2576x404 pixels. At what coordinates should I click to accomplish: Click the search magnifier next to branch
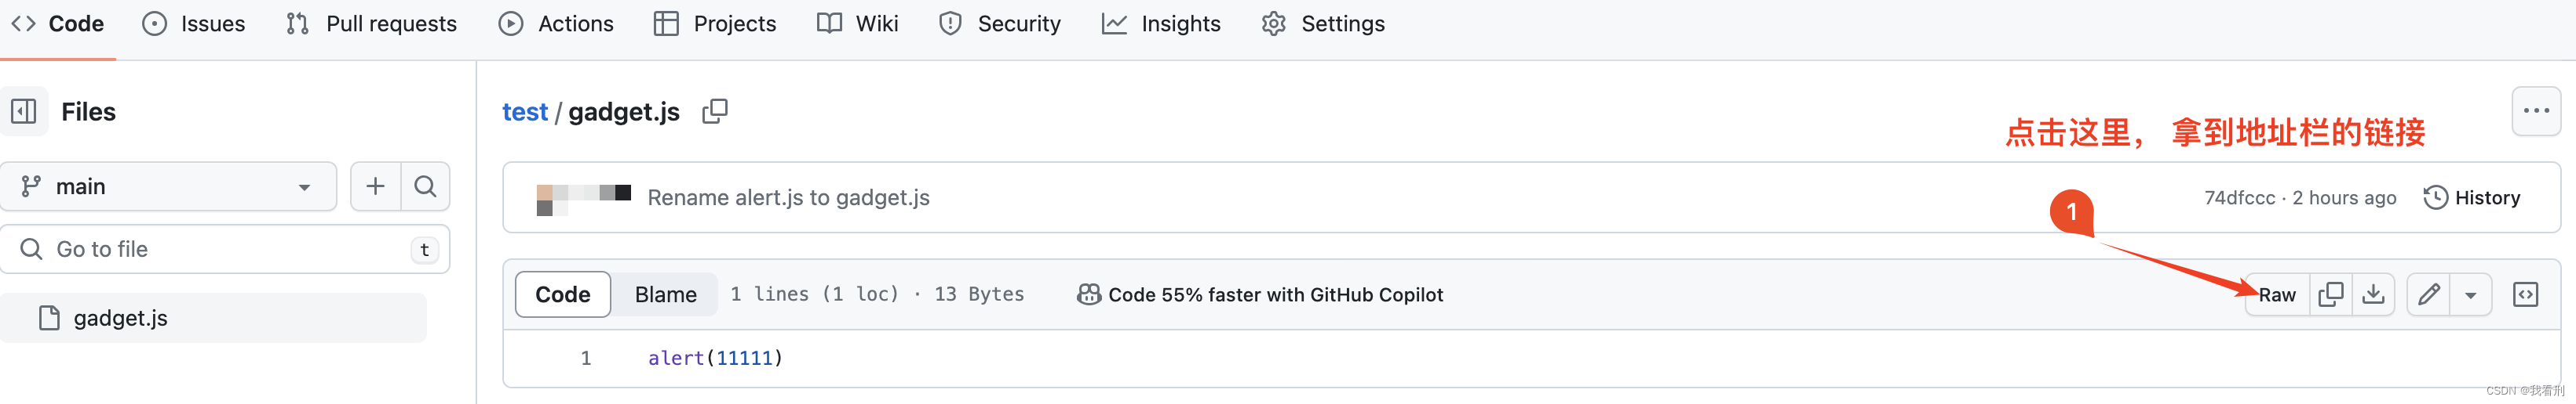click(425, 186)
